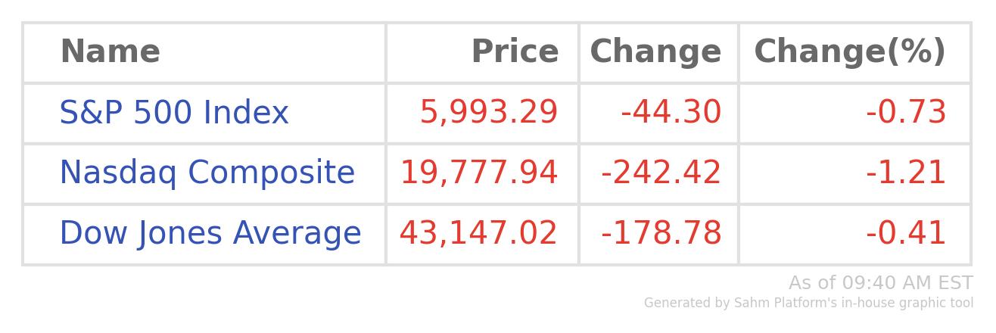996x333 pixels.
Task: Click the Price column header
Action: pyautogui.click(x=515, y=52)
